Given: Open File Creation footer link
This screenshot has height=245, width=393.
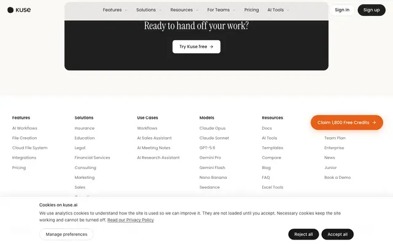Looking at the screenshot, I should 25,138.
